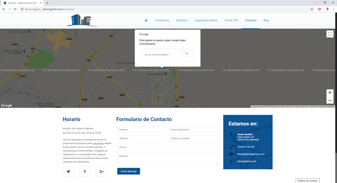Click the envelope email icon
The image size is (337, 183).
click(231, 154)
